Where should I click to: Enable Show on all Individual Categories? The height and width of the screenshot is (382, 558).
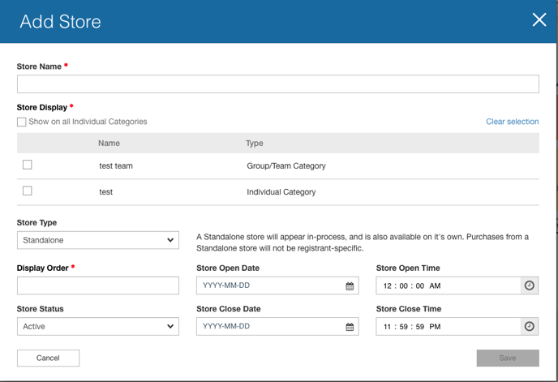(x=22, y=122)
